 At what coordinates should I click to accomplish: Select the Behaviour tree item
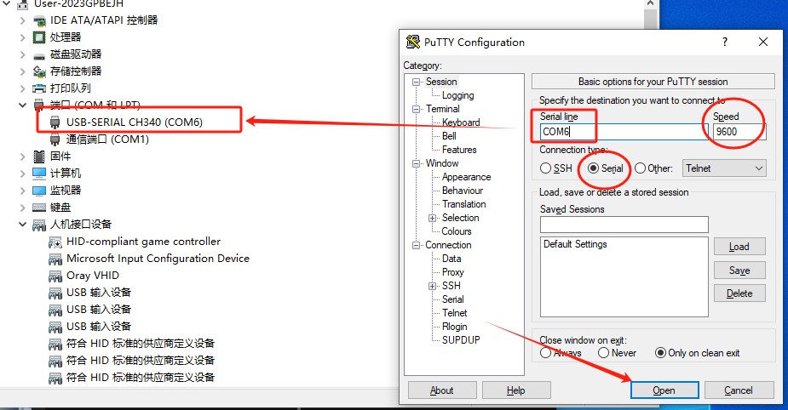click(x=463, y=191)
